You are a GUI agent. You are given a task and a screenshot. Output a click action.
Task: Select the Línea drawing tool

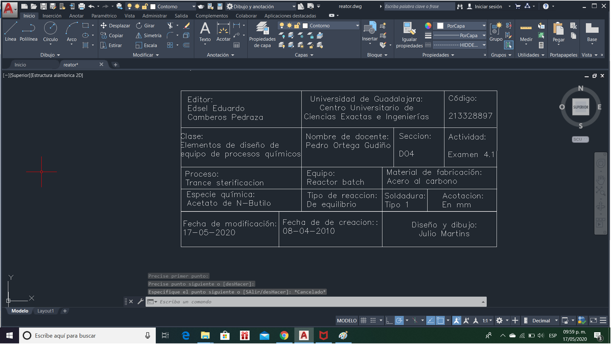point(10,32)
